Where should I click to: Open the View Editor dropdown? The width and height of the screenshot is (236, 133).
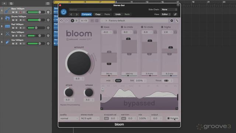[x=166, y=14]
